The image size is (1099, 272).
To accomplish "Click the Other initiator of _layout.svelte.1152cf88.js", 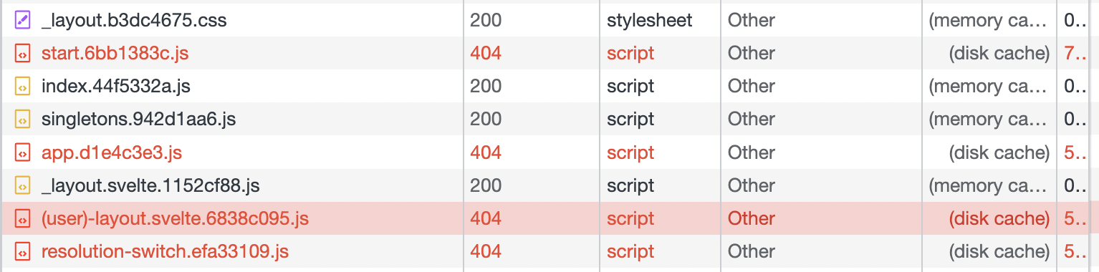I will point(752,186).
